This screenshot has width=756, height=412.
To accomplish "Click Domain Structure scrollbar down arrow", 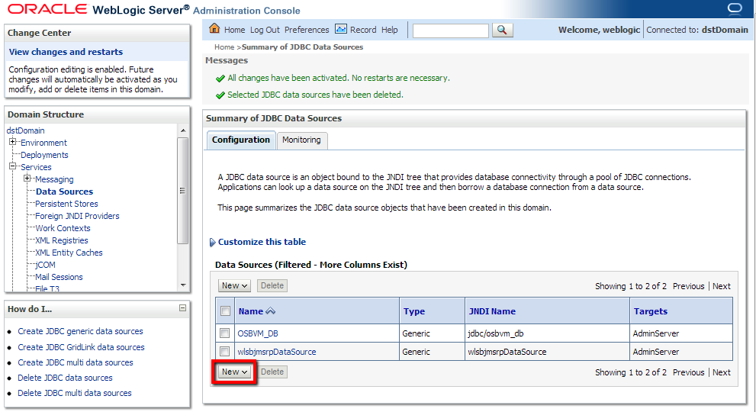I will [x=183, y=285].
